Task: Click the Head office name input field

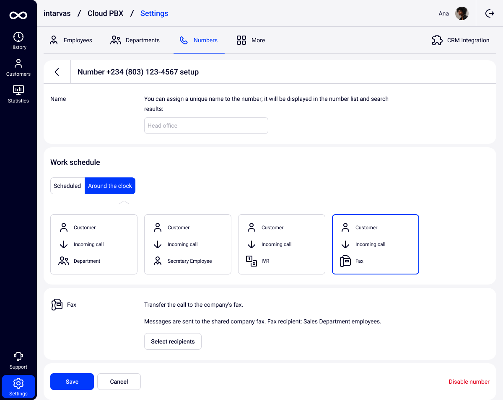Action: 206,126
